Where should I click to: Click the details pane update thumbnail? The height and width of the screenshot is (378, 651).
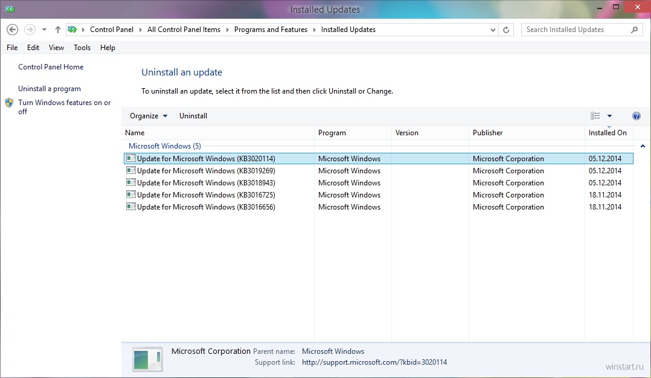(147, 359)
